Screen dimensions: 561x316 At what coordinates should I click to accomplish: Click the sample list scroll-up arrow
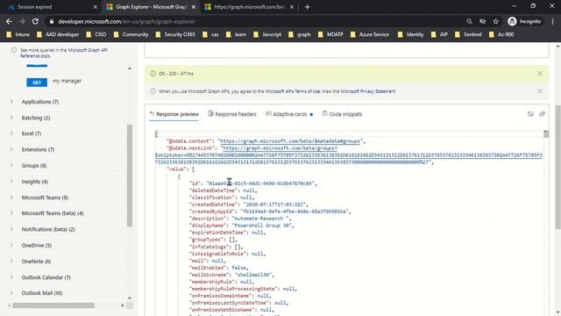click(130, 68)
